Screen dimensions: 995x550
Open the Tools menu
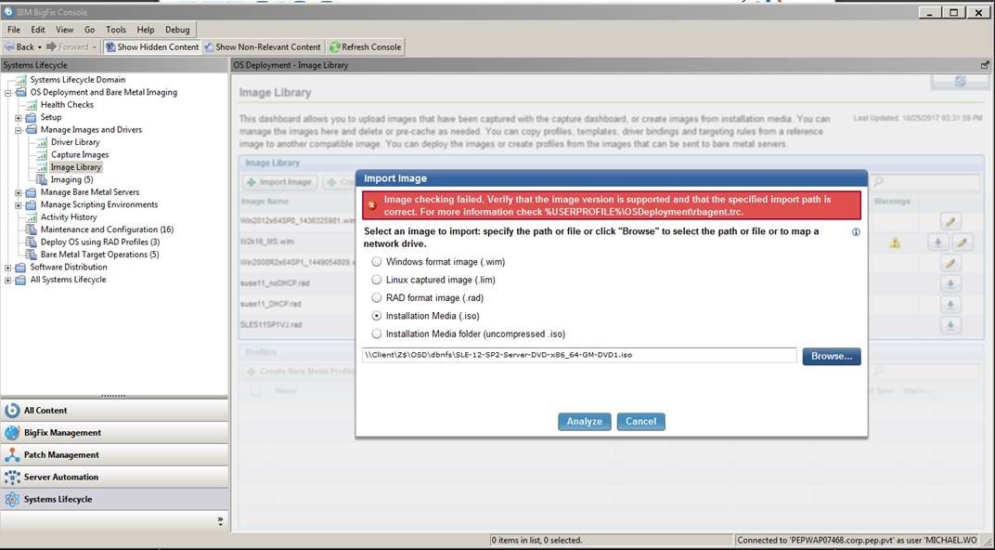[115, 30]
